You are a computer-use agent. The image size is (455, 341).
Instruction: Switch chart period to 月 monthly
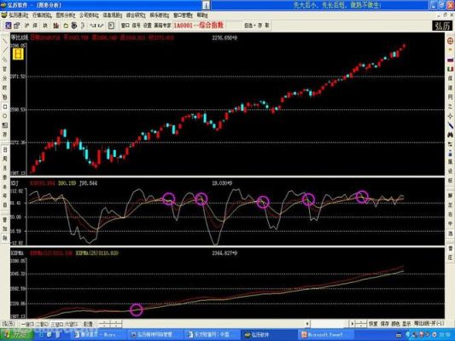pyautogui.click(x=5, y=168)
